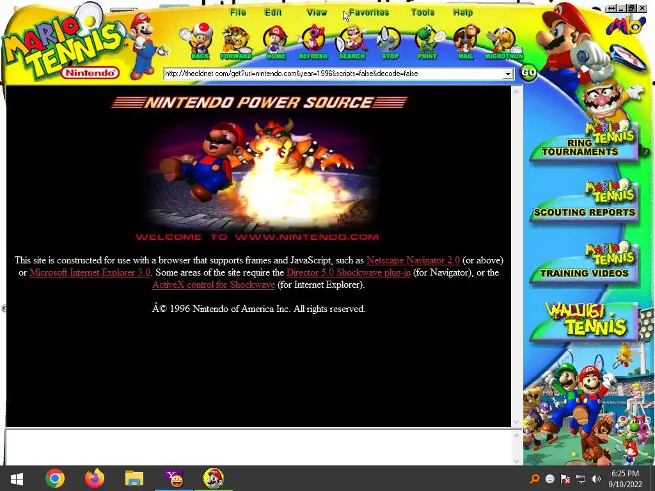Switch to the Yahoo Messenger taskbar app
This screenshot has width=655, height=491.
point(174,478)
